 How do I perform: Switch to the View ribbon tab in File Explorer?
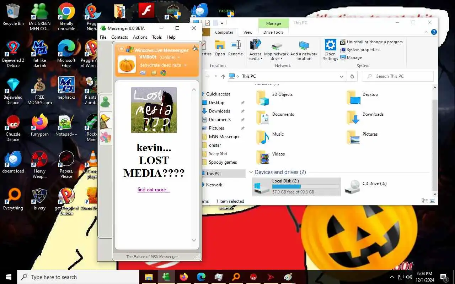point(248,32)
